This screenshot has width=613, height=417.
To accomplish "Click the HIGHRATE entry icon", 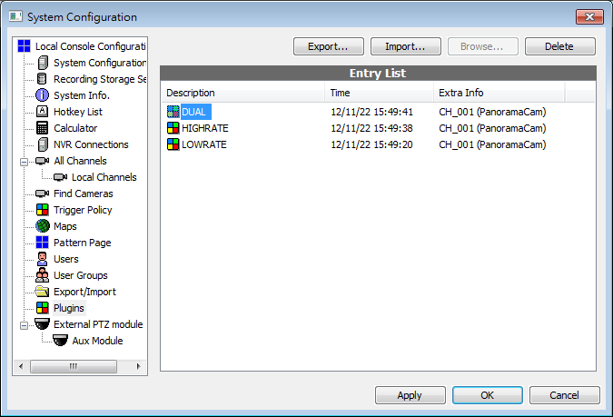I will [173, 128].
